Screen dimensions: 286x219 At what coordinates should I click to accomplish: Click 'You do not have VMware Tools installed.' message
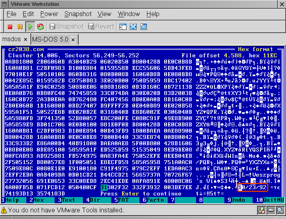point(66,210)
